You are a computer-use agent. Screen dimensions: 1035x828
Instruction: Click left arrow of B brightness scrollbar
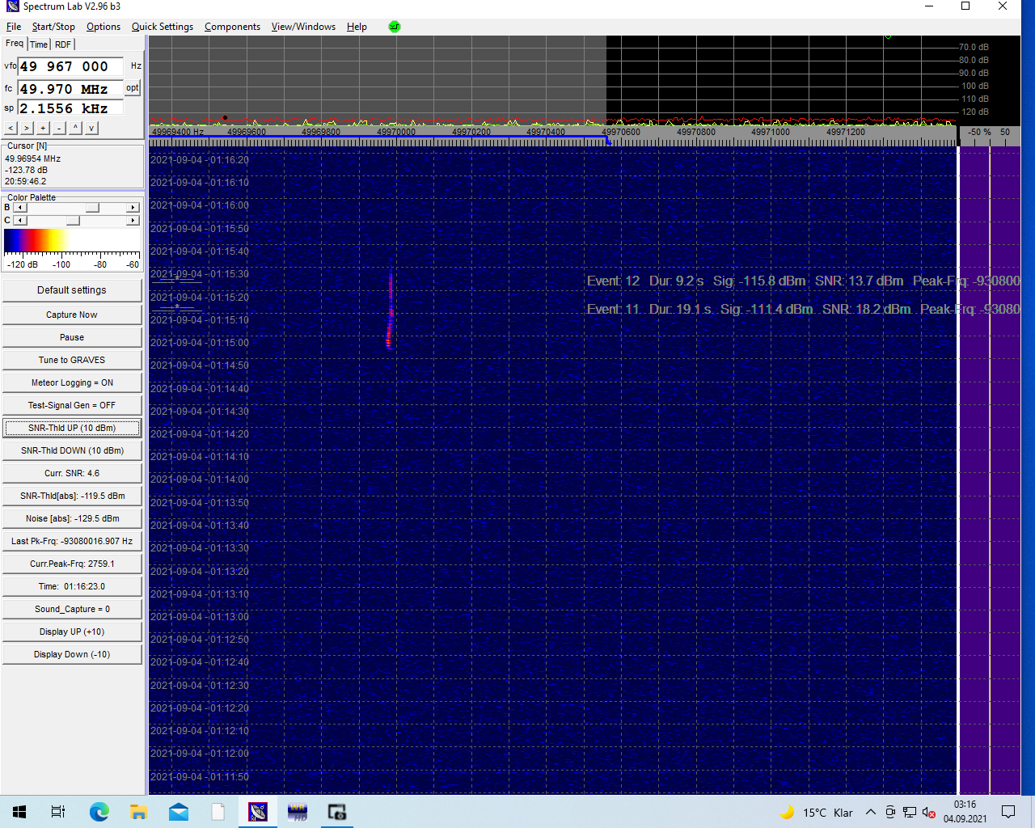point(21,208)
